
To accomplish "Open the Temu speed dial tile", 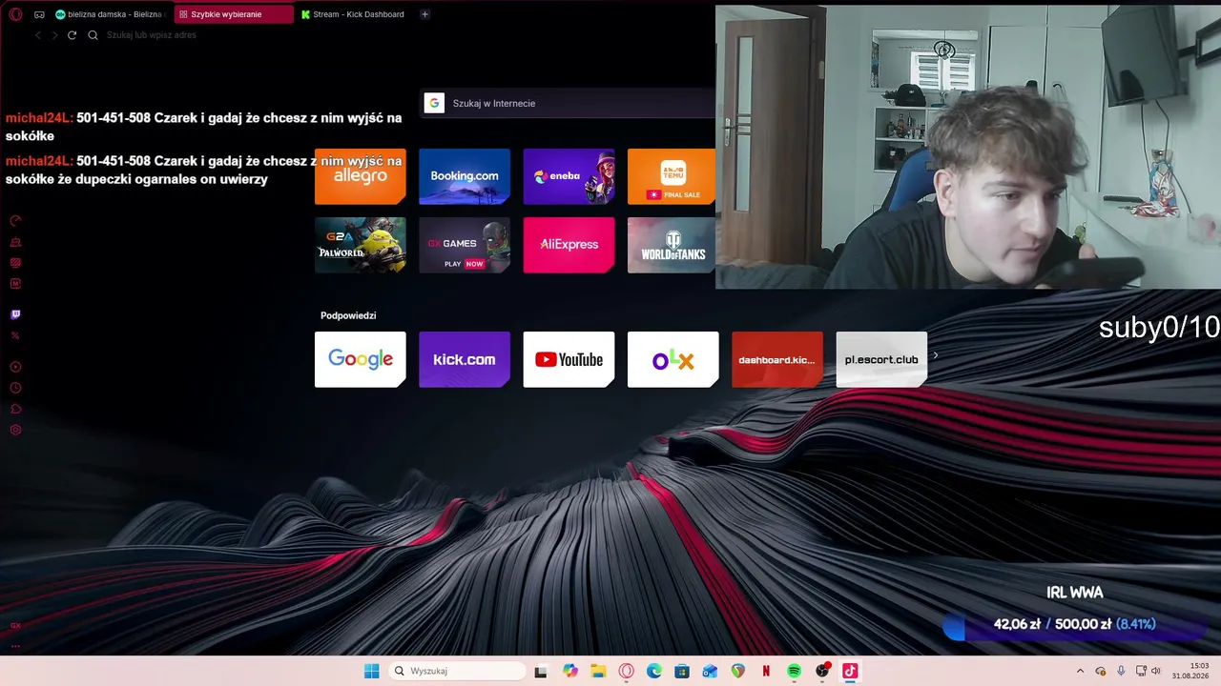I will 672,176.
